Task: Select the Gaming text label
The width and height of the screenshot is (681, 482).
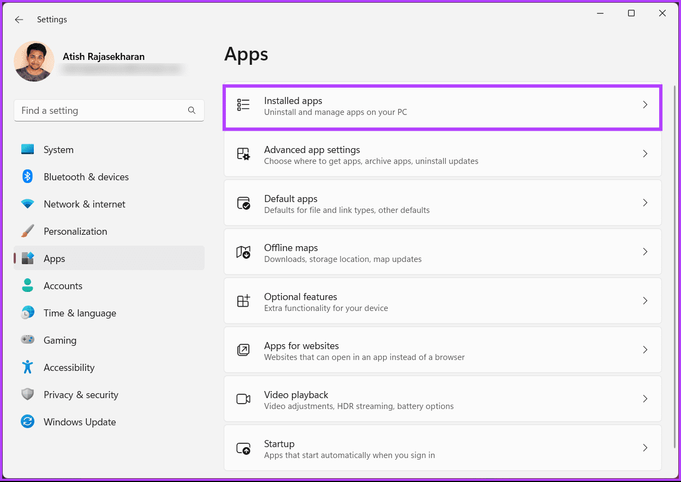Action: [60, 340]
